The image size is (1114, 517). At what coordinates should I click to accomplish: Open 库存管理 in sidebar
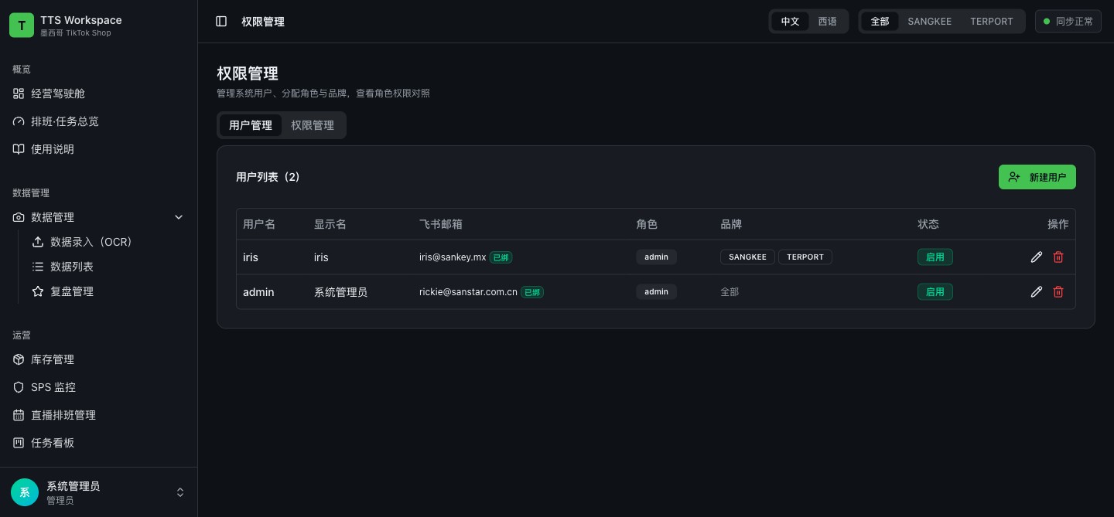(x=99, y=359)
